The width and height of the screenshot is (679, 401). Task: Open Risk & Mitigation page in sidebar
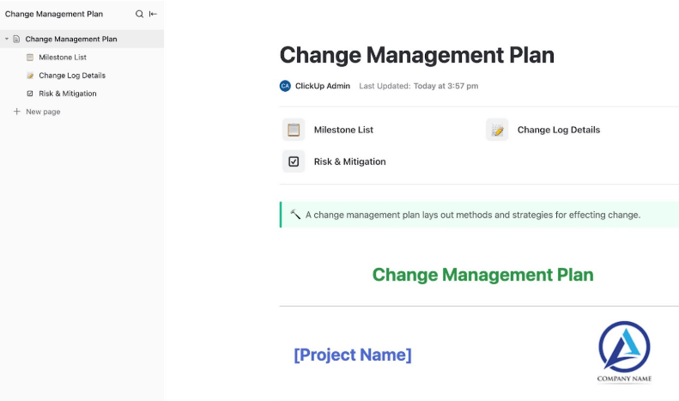click(68, 94)
